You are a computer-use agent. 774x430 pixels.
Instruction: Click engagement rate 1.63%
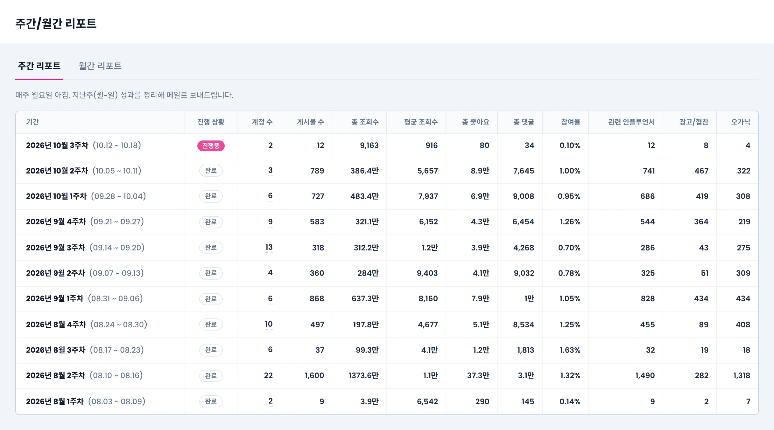point(570,350)
